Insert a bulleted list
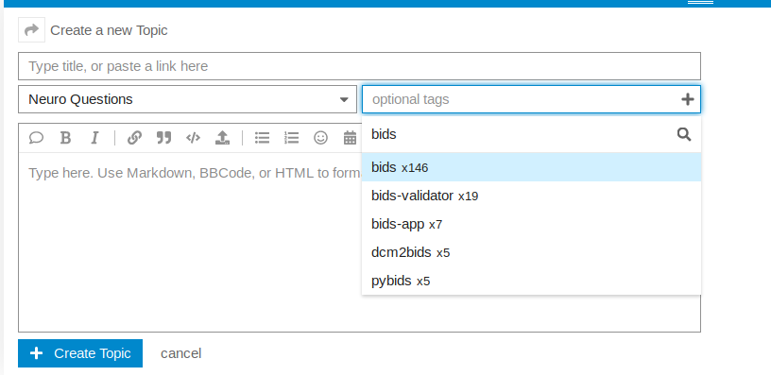This screenshot has height=376, width=771. pos(262,138)
